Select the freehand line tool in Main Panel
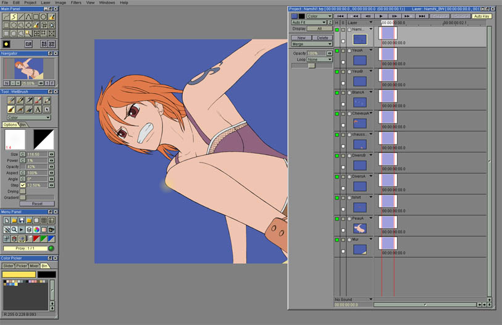 pos(6,17)
